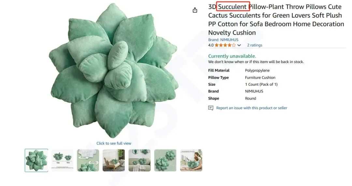
Task: Open the 2 ratings link
Action: click(x=255, y=45)
